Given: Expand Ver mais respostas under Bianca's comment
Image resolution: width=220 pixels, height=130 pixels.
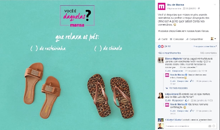Looking at the screenshot, I should pyautogui.click(x=178, y=88).
